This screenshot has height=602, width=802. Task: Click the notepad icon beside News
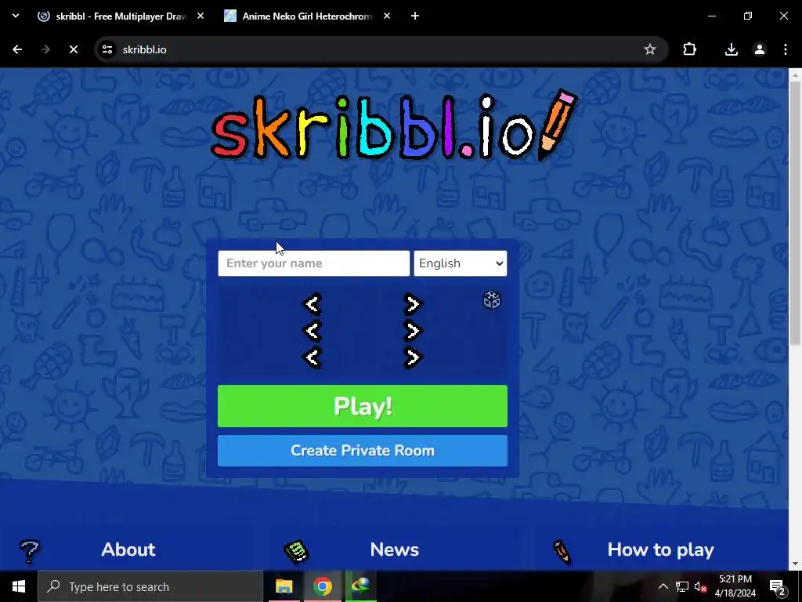click(x=296, y=551)
